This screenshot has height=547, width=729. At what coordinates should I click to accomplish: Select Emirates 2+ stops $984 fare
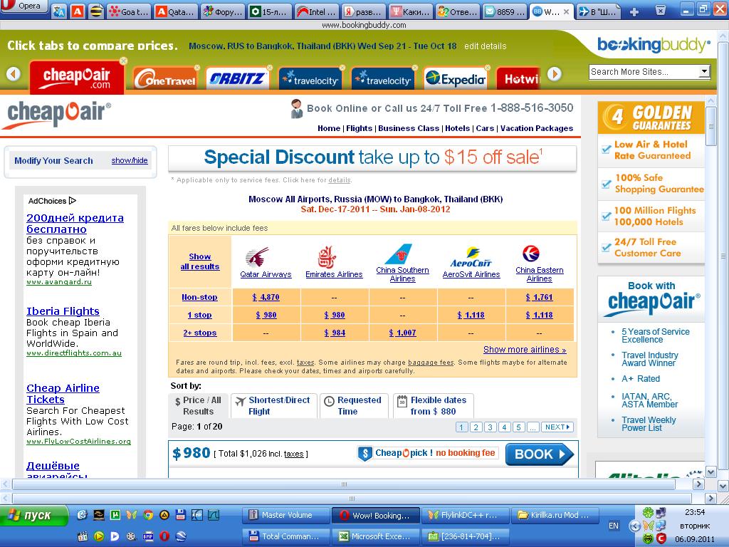[335, 333]
